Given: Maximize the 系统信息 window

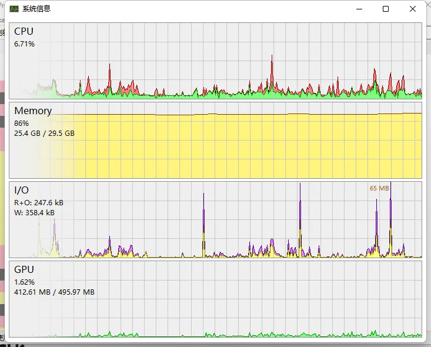Looking at the screenshot, I should (x=386, y=9).
